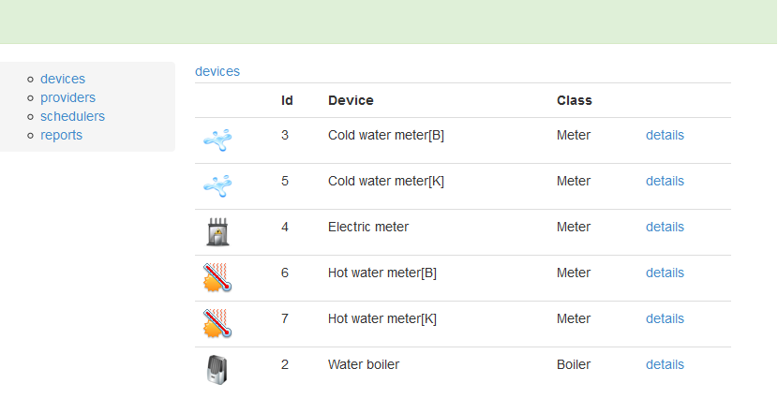Screen dimensions: 778x413
Task: Click the Device column header
Action: (x=351, y=100)
